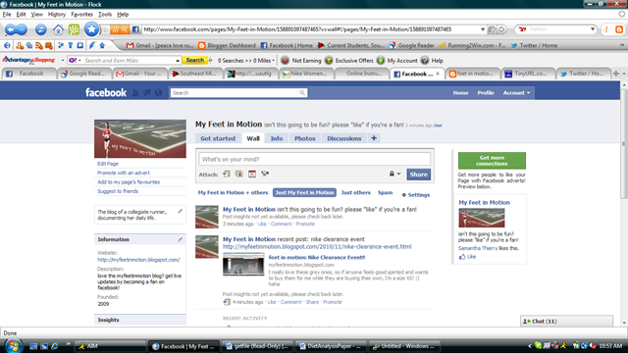Viewport: 628px width, 353px height.
Task: Click the page vertical scrollbar
Action: (x=624, y=143)
